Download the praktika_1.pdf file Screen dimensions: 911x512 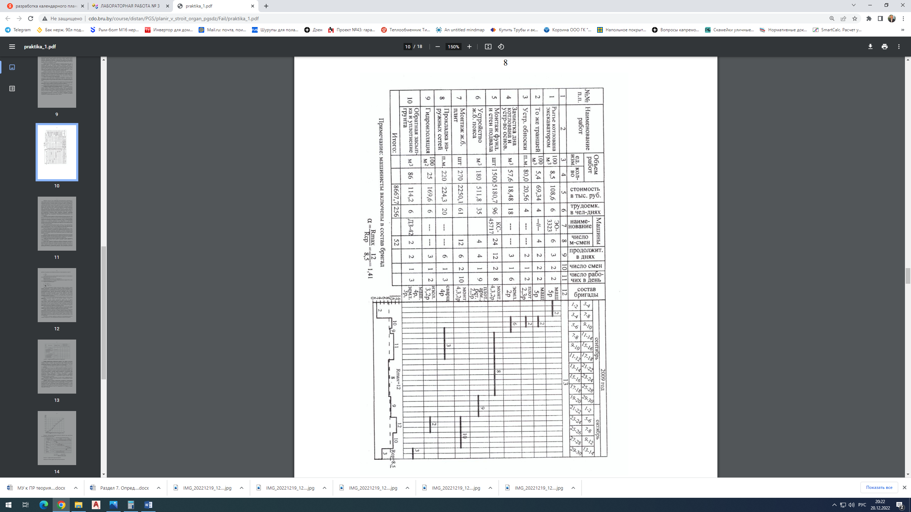pos(870,47)
